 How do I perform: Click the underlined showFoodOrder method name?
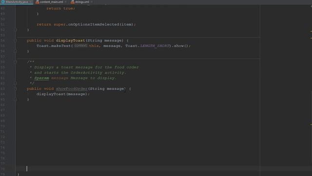pos(72,88)
